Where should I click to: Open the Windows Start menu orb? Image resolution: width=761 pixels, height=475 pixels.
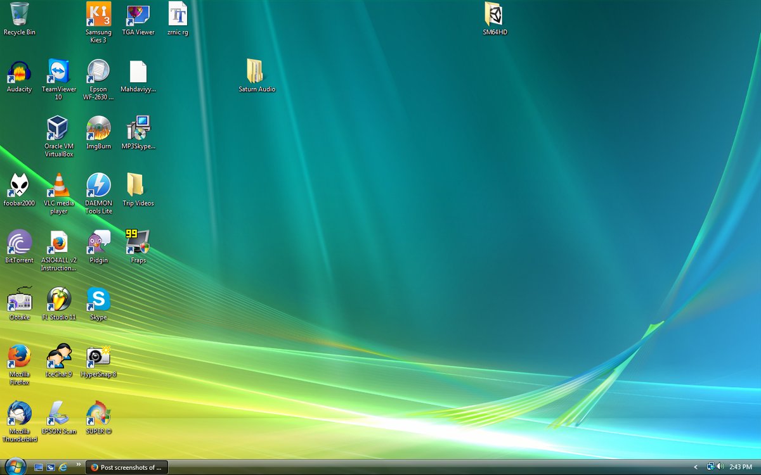[x=14, y=467]
